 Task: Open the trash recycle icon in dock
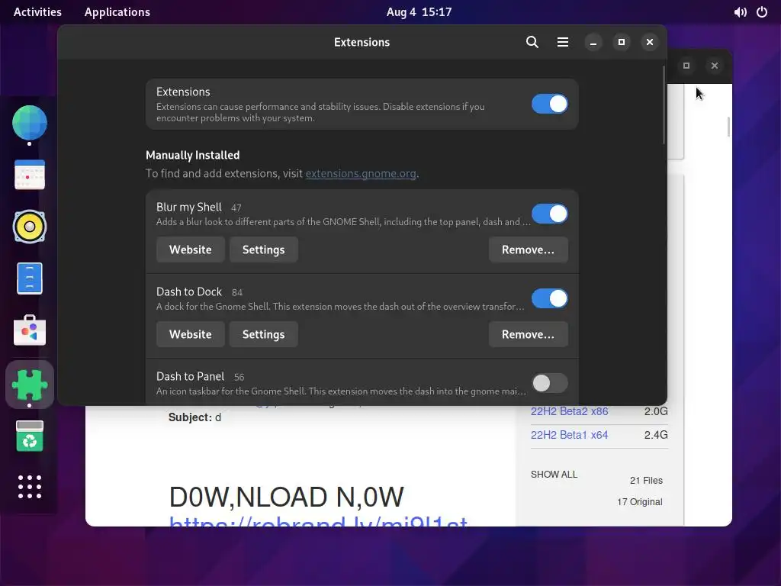(30, 436)
